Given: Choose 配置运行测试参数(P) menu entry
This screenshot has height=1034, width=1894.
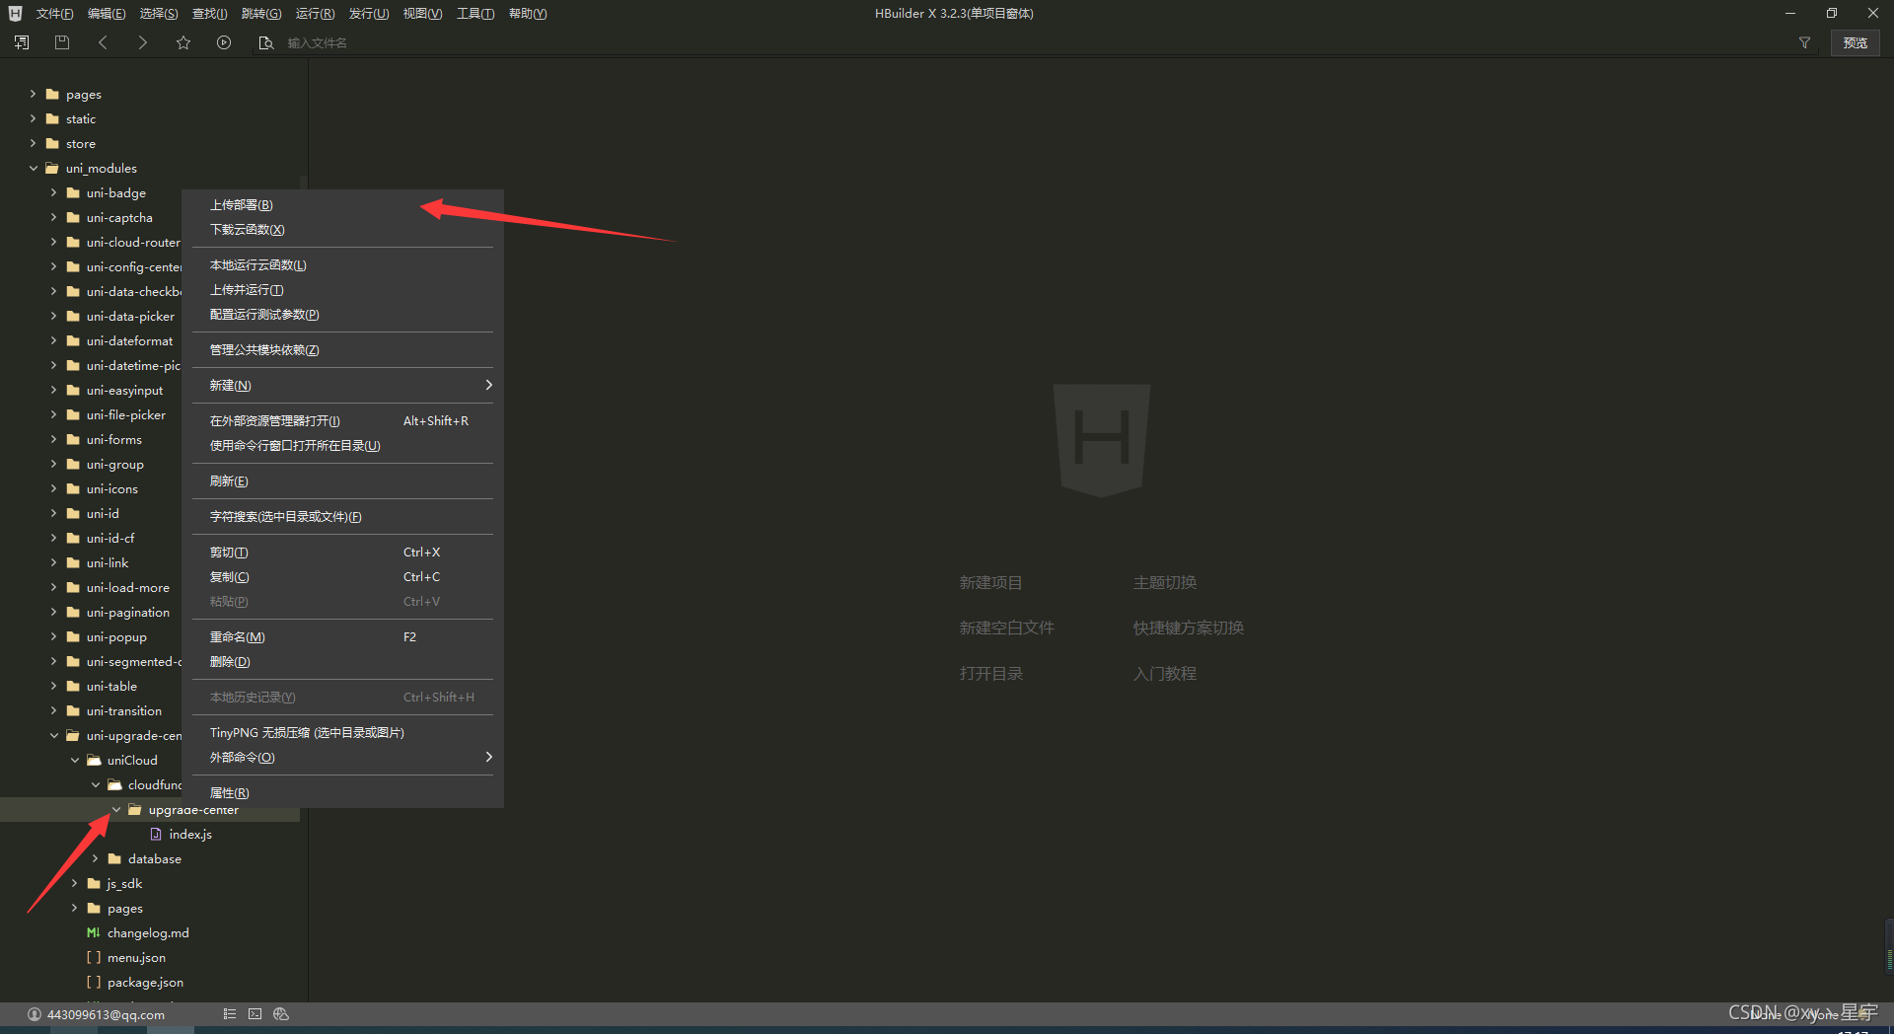Looking at the screenshot, I should click(342, 314).
